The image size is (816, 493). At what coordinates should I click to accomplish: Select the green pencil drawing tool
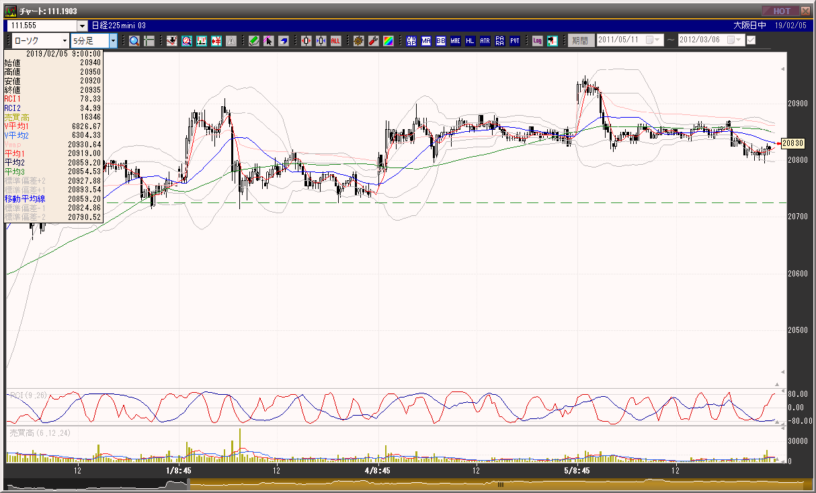click(253, 41)
